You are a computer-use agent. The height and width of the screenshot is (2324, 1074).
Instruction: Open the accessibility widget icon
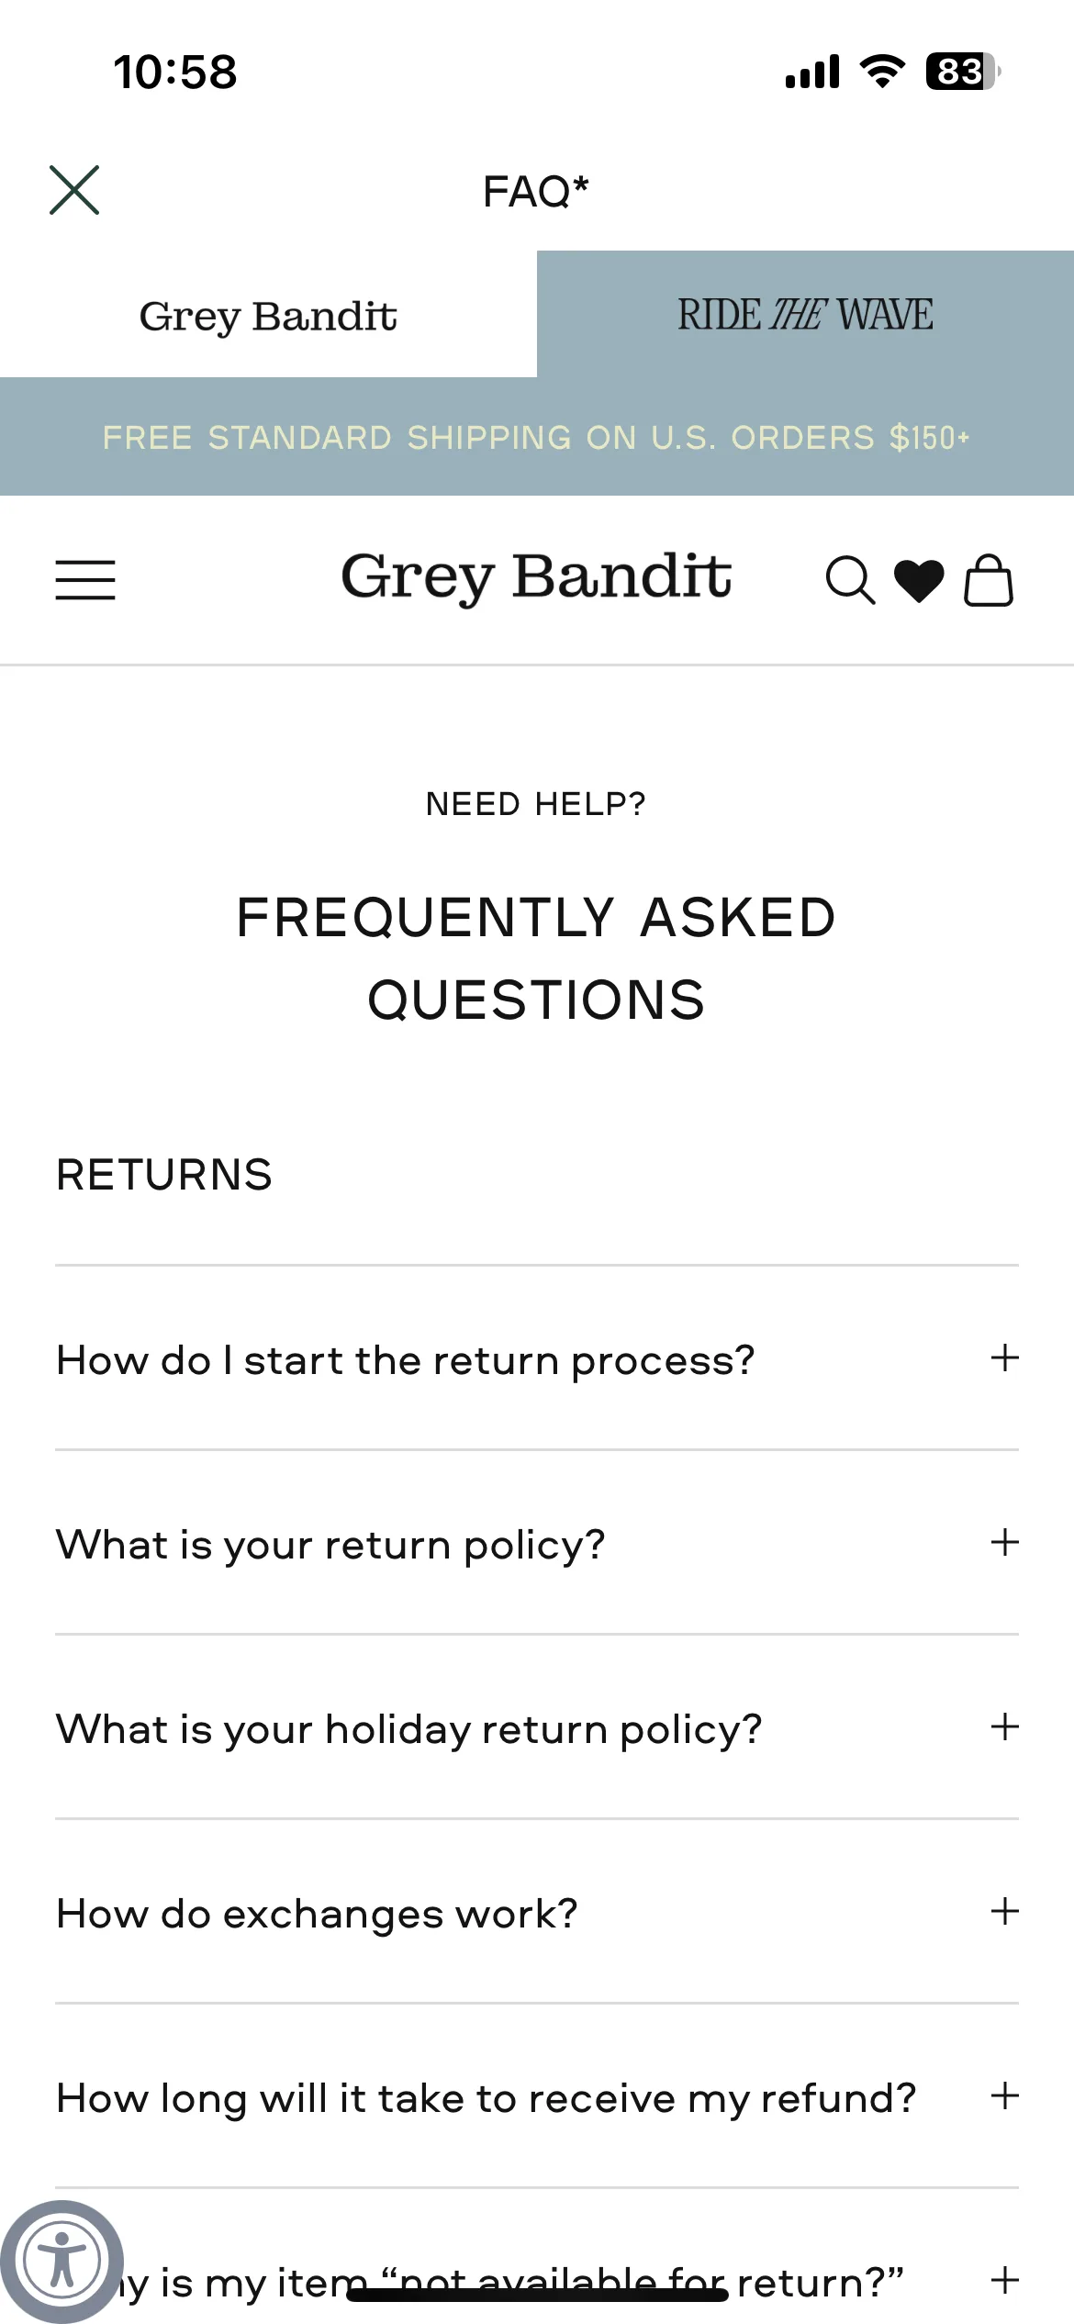point(62,2261)
